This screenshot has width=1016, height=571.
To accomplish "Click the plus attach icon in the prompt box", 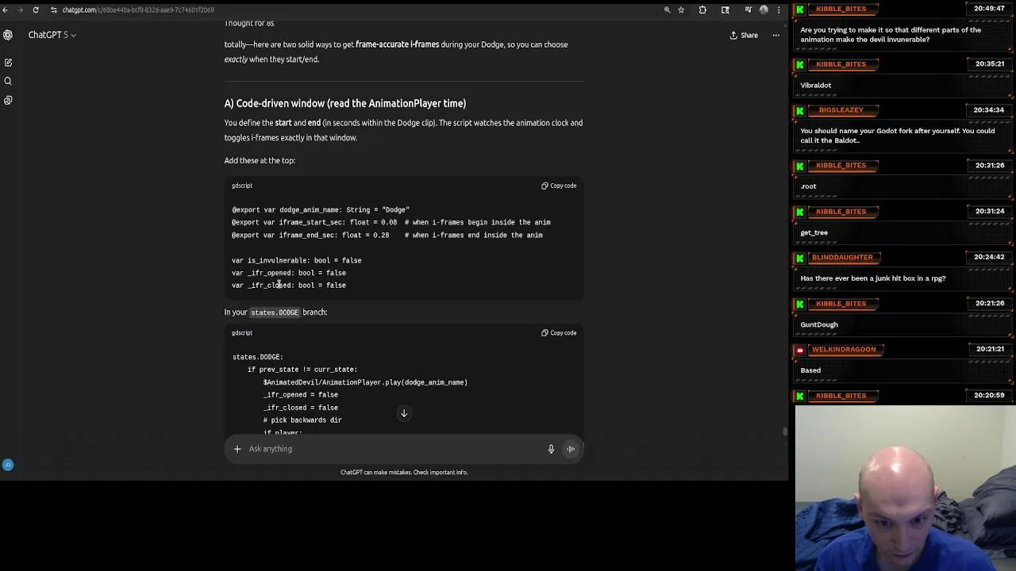I will pos(237,449).
